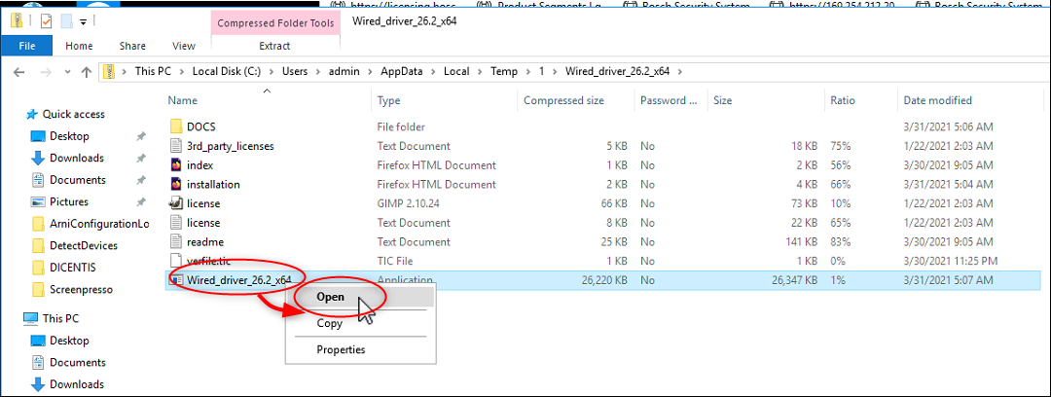Go back with the back arrow
This screenshot has height=397, width=1051.
(x=19, y=71)
